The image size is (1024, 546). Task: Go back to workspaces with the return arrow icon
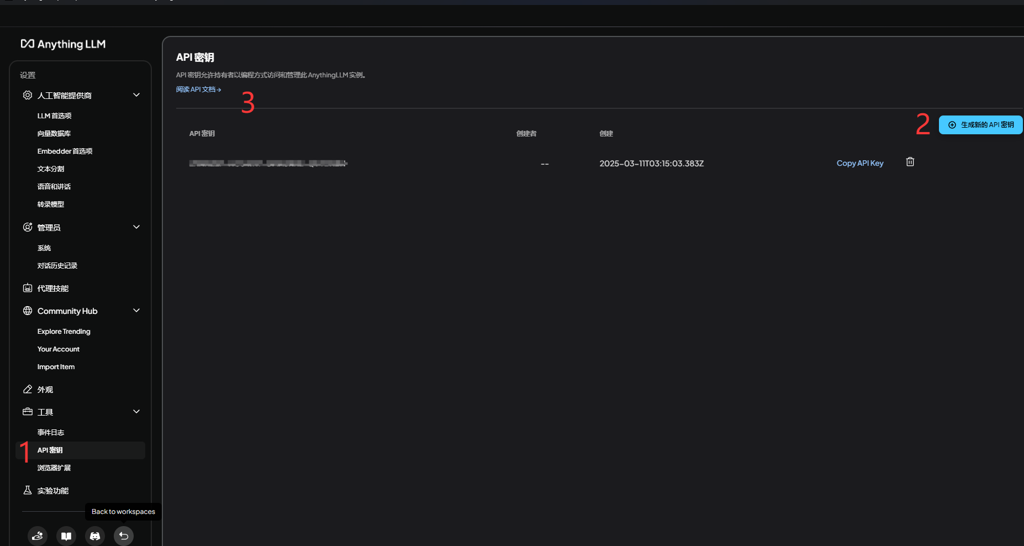(x=124, y=536)
